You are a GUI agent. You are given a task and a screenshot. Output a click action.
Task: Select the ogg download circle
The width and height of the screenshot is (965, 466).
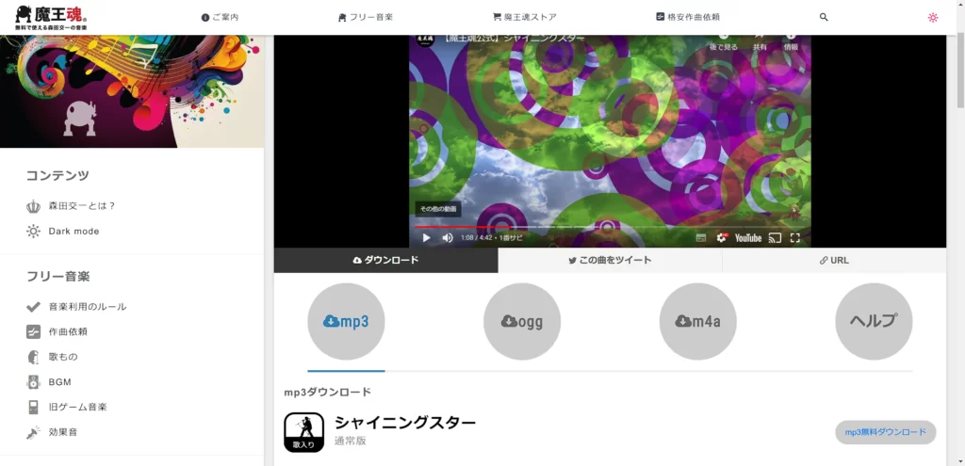(x=522, y=322)
